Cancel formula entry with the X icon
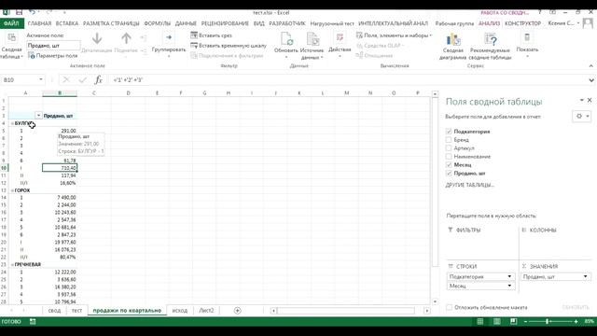The width and height of the screenshot is (597, 336). pos(66,79)
